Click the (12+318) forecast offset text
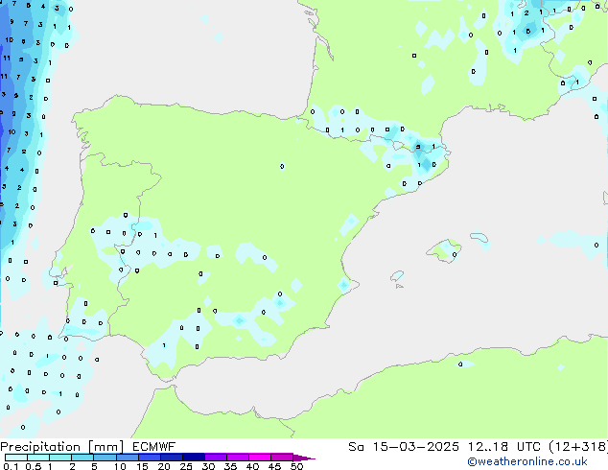 coord(578,447)
